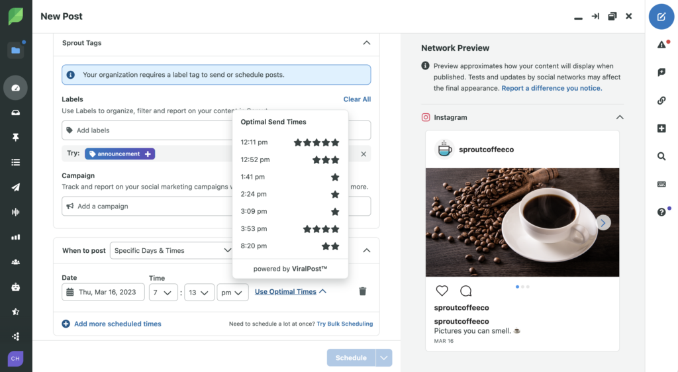Click the blue compose pencil button
Image resolution: width=678 pixels, height=372 pixels.
[661, 17]
